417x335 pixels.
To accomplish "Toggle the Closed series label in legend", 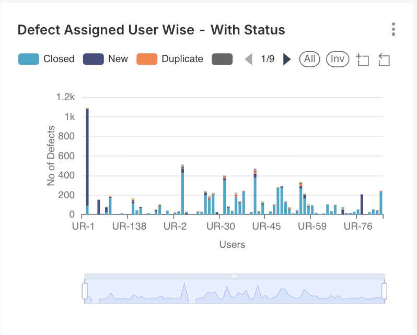I will coord(59,59).
